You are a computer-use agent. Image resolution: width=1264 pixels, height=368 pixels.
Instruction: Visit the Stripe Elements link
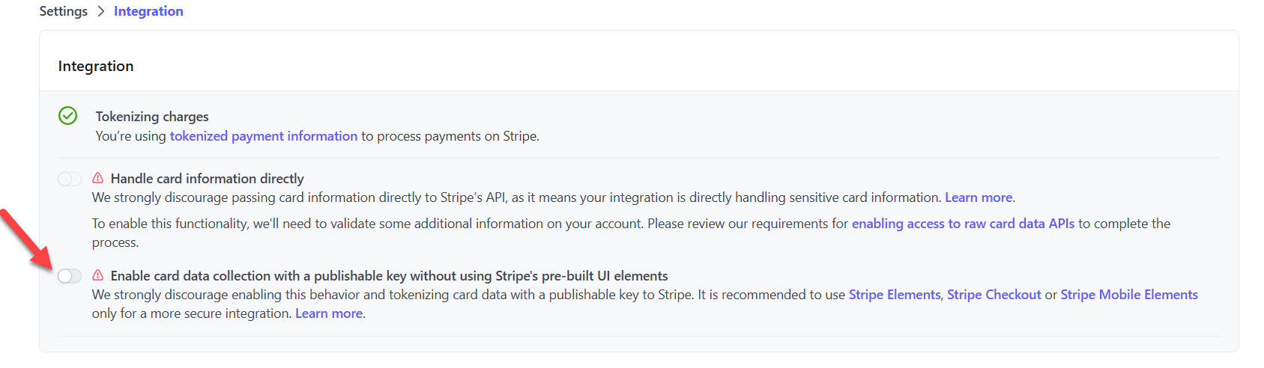pyautogui.click(x=894, y=295)
